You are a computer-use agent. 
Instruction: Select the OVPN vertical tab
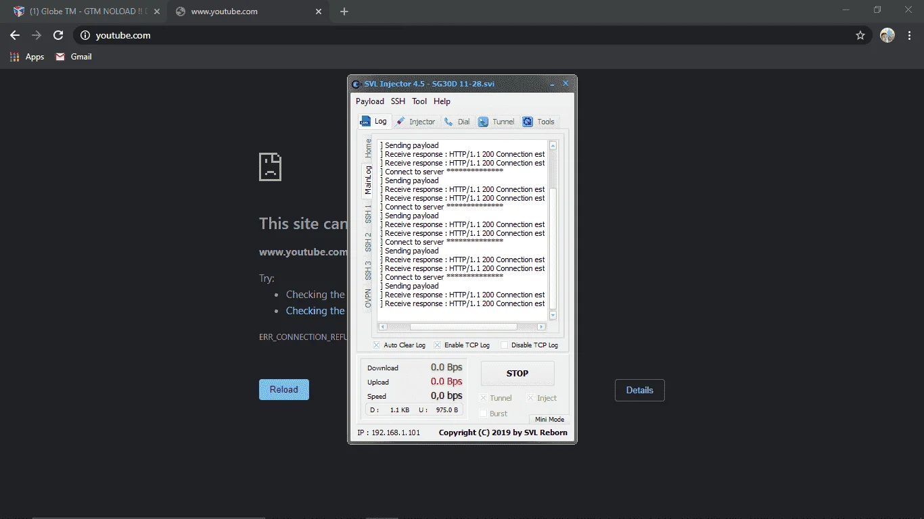click(368, 298)
